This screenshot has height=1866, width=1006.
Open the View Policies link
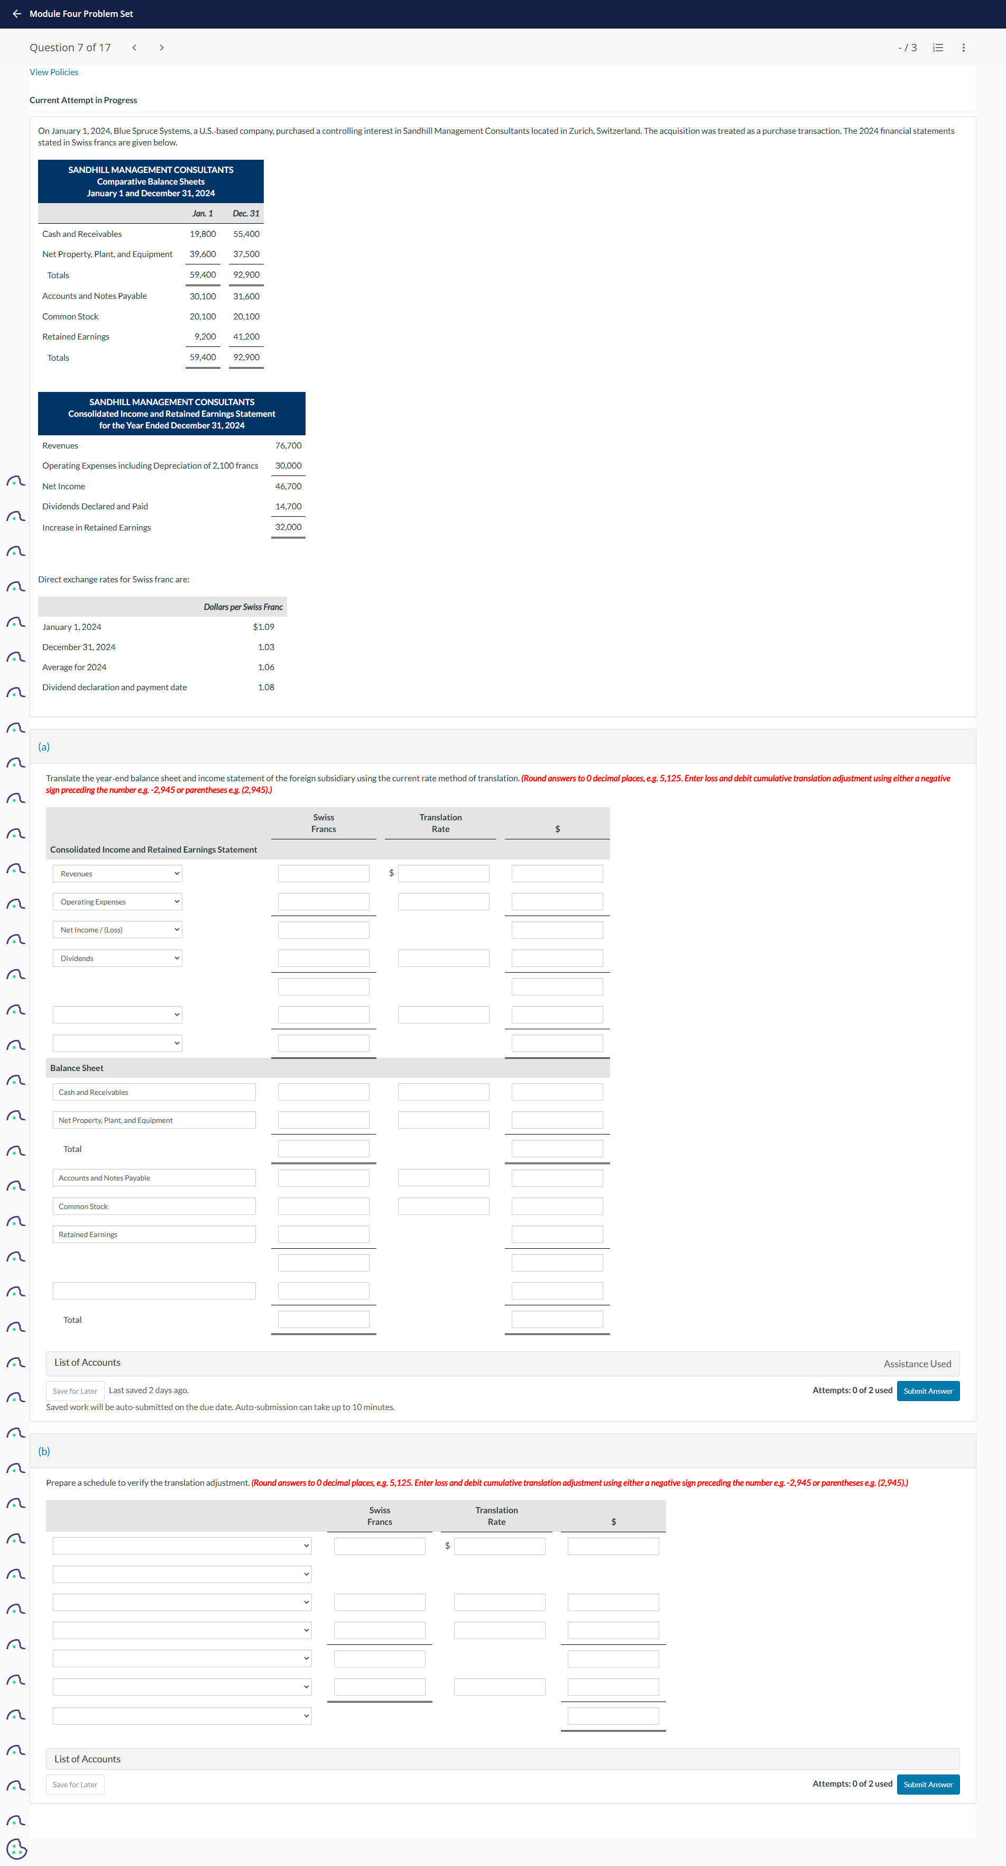pyautogui.click(x=53, y=72)
